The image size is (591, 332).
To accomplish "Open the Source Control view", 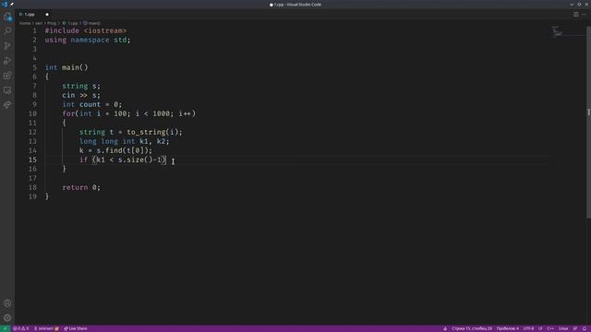I will (x=7, y=46).
